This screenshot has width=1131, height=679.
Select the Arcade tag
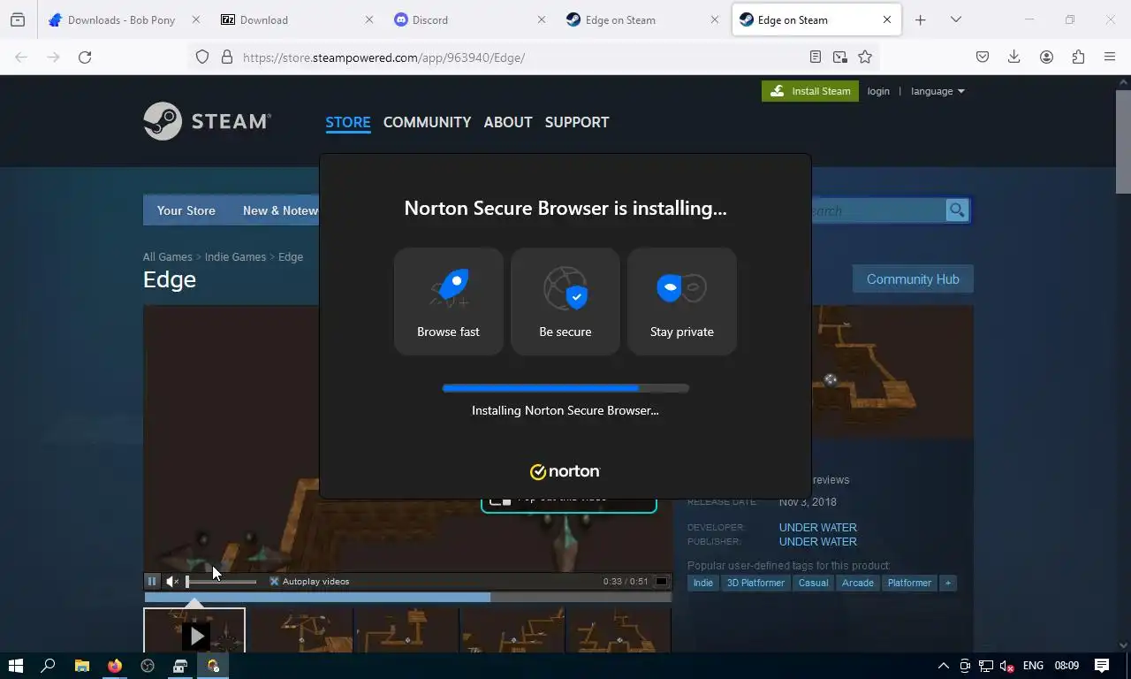(857, 583)
